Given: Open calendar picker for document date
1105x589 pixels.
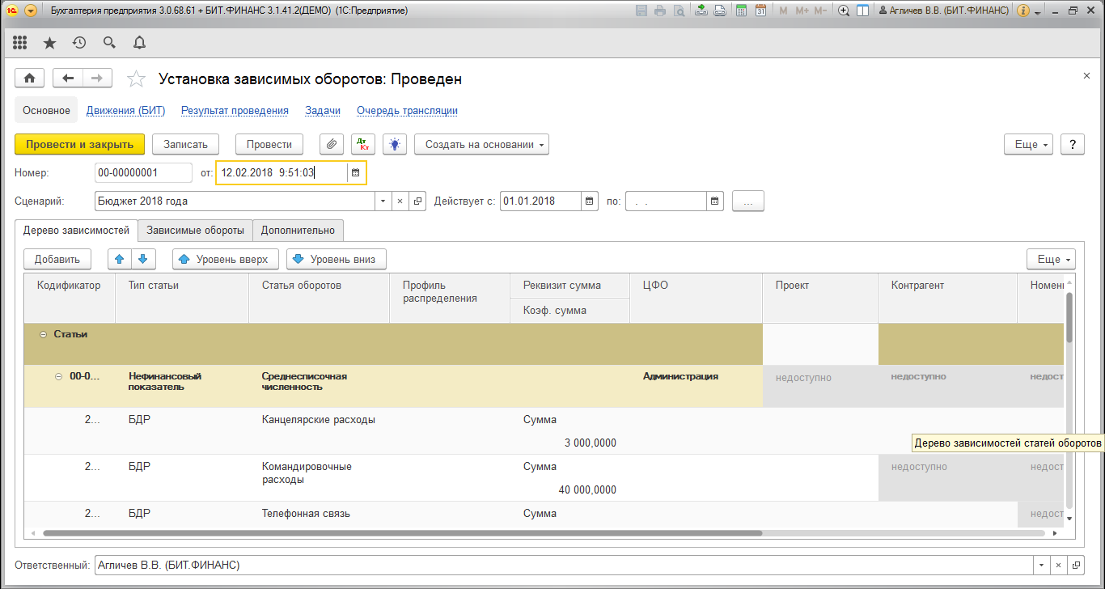Looking at the screenshot, I should 355,172.
